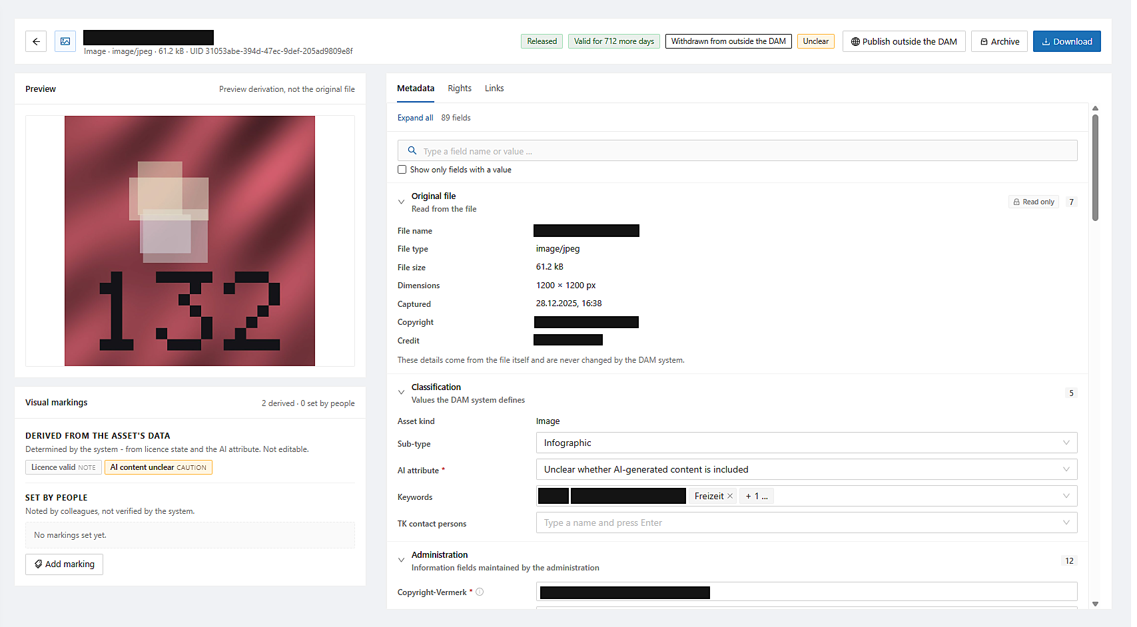Click the Captured value 28.12.2025, 16:38

[569, 303]
